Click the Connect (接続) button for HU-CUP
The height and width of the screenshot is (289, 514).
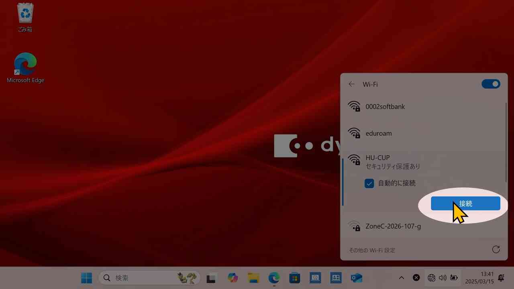coord(465,204)
